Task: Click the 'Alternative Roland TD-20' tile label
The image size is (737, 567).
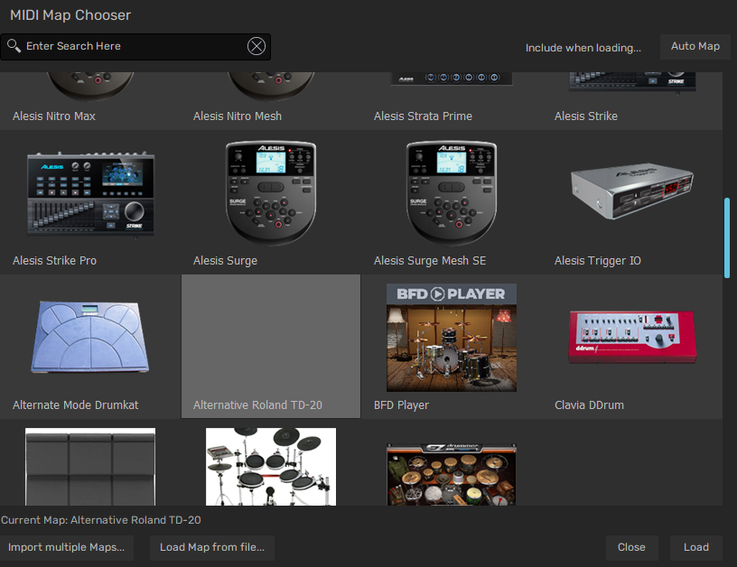Action: coord(257,404)
